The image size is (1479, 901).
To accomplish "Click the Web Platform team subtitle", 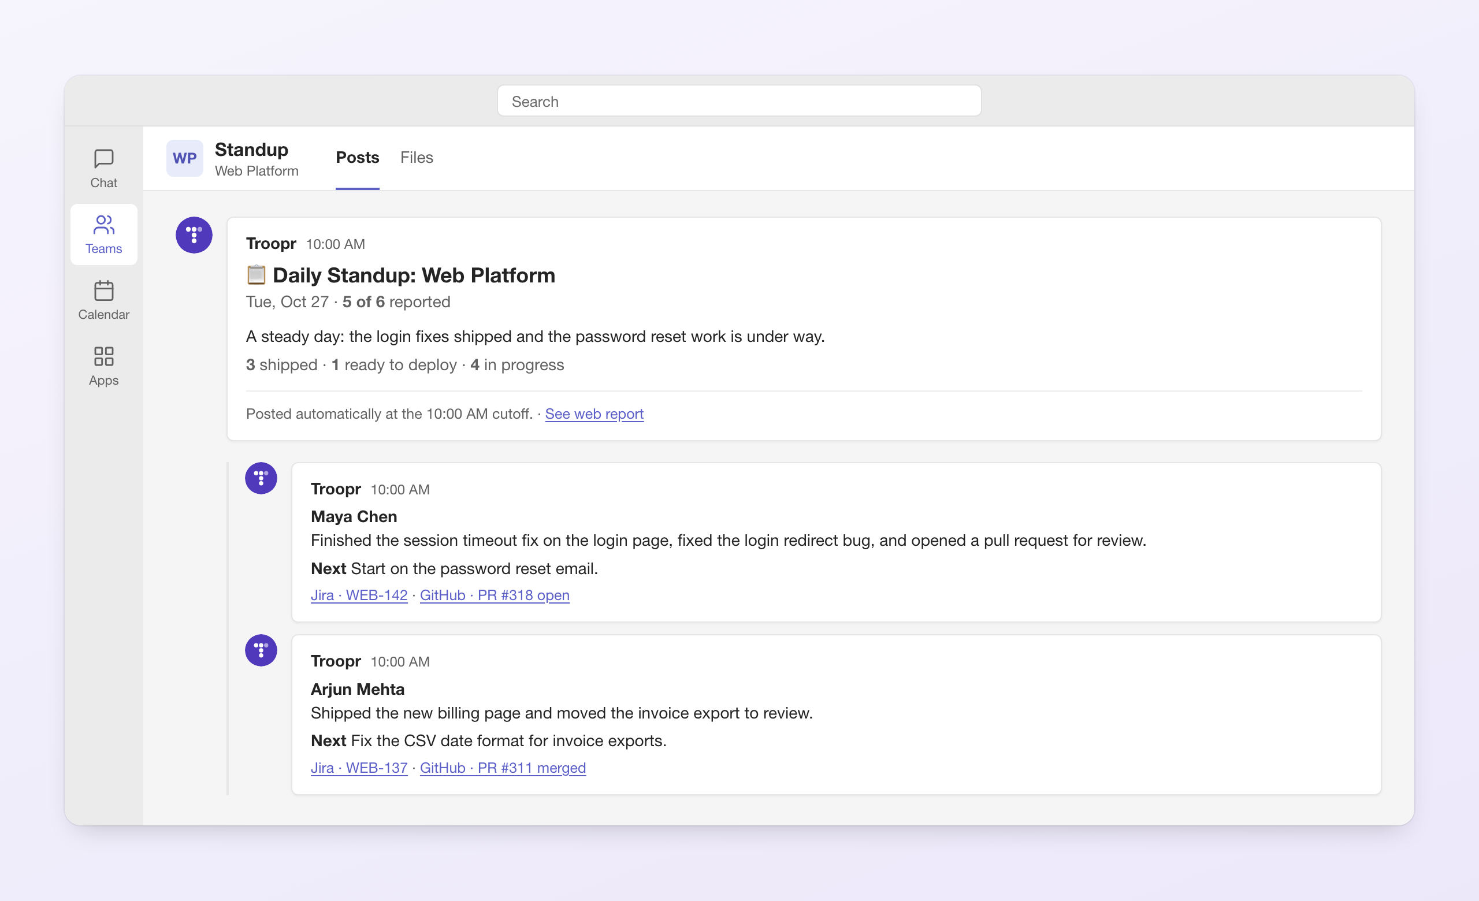I will tap(257, 171).
